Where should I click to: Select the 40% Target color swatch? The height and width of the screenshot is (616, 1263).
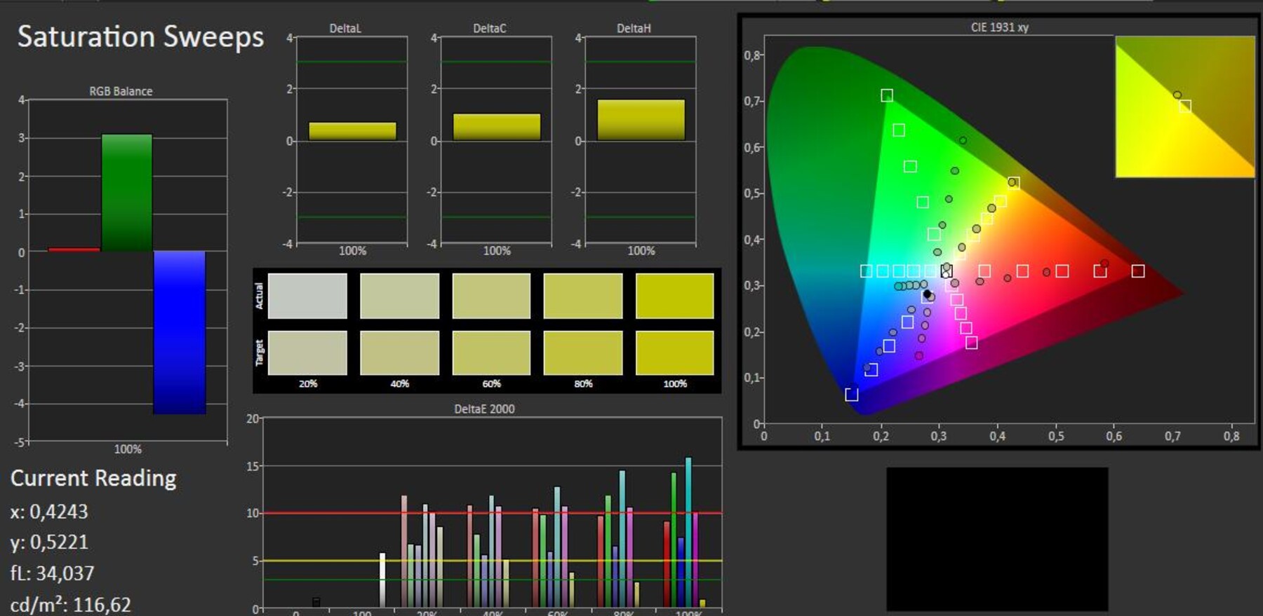pyautogui.click(x=399, y=353)
